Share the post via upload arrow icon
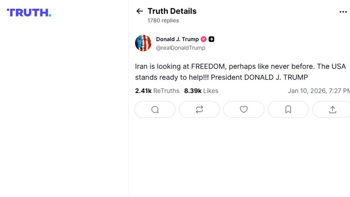Viewport: 350px width, 197px height. point(332,109)
